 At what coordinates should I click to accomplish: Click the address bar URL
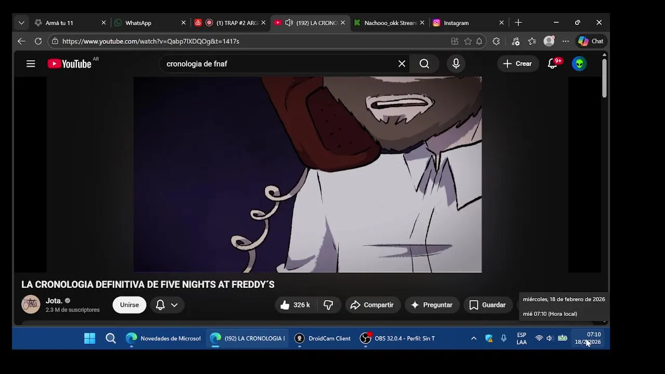151,41
